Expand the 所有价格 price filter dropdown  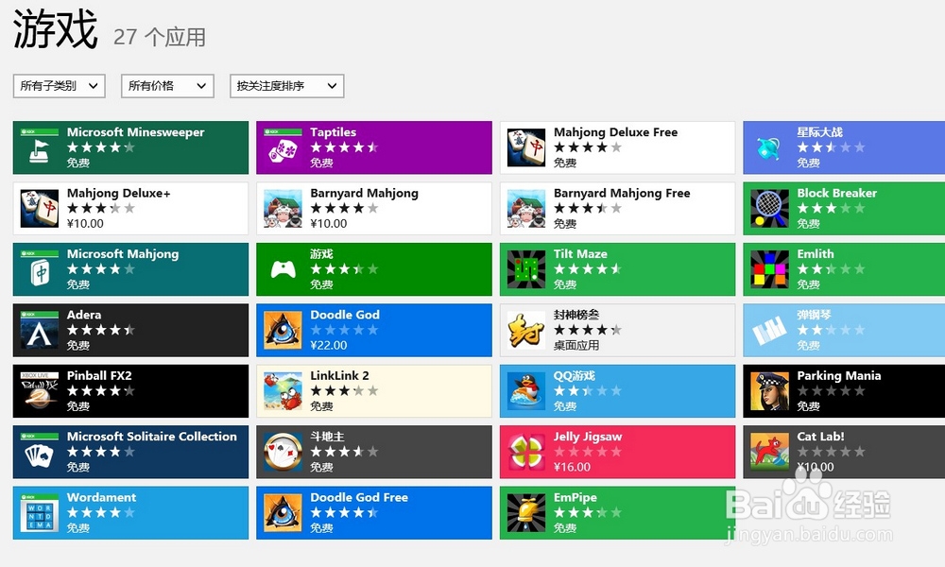pyautogui.click(x=167, y=86)
